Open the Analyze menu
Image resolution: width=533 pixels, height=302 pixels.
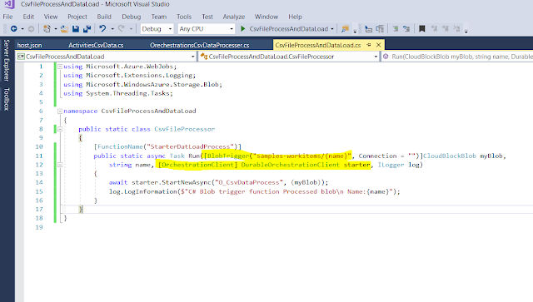tap(233, 17)
